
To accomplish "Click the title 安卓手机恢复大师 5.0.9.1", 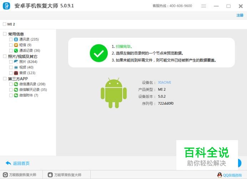I will pos(44,6).
